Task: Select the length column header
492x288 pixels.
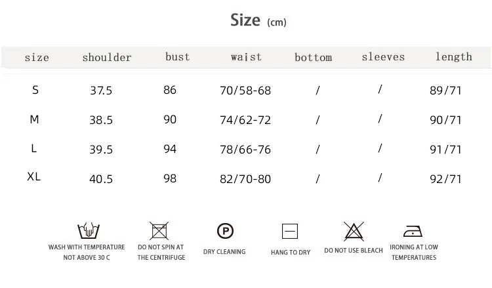Action: pos(454,57)
